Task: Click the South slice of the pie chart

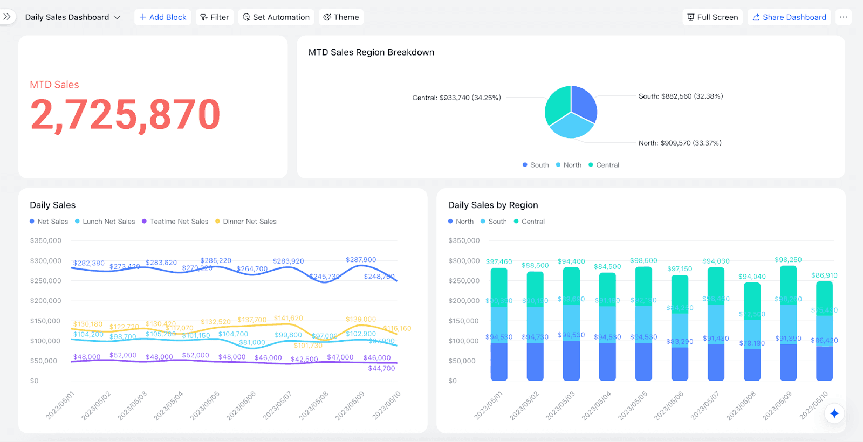Action: tap(584, 102)
